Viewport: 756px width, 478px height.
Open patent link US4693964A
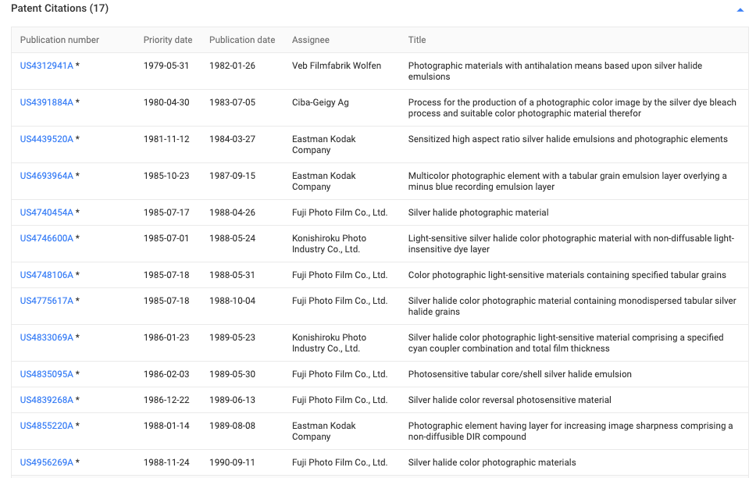tap(47, 176)
